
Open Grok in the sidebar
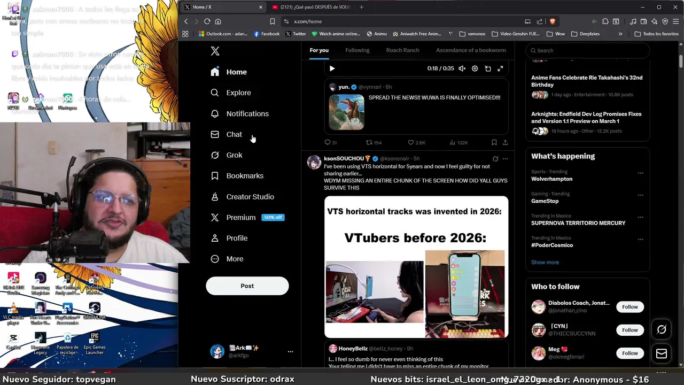[x=226, y=155]
